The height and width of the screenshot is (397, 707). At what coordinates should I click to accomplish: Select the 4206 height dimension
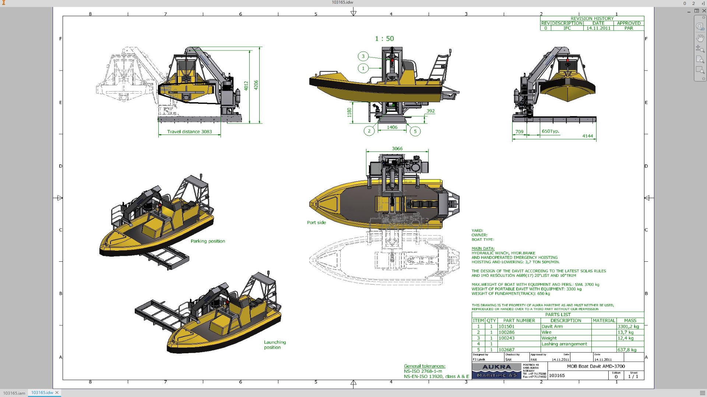256,85
